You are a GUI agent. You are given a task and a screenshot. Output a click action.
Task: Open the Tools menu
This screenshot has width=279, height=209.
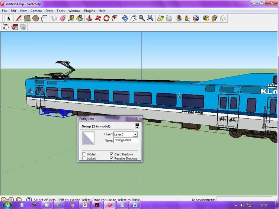coord(61,11)
